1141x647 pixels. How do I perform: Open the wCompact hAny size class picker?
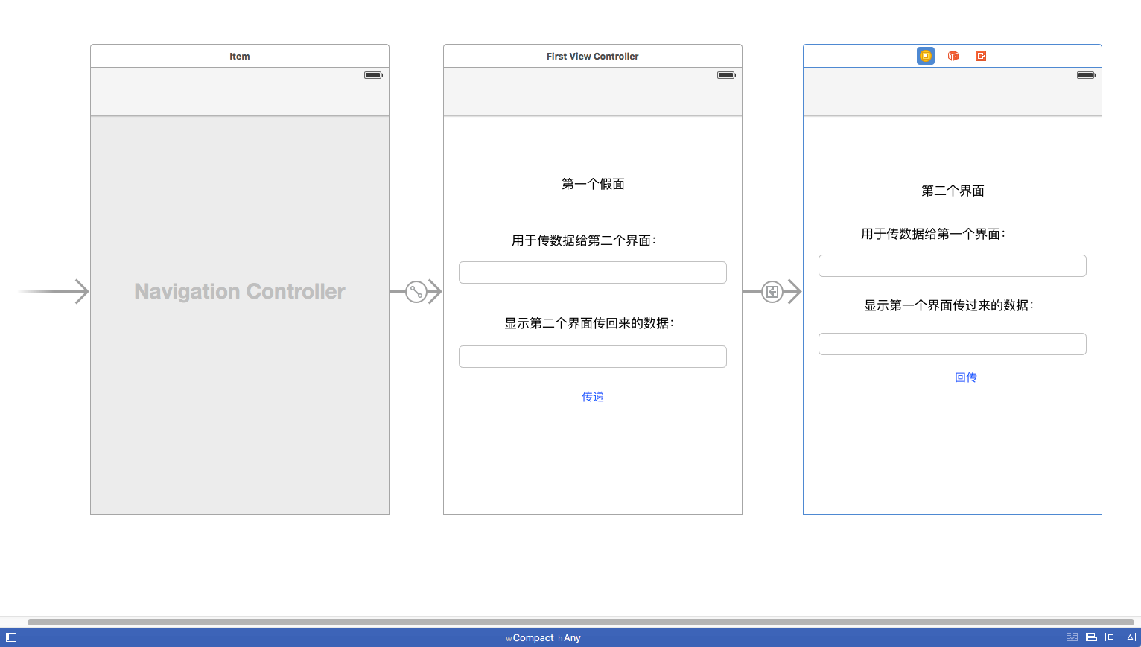543,638
